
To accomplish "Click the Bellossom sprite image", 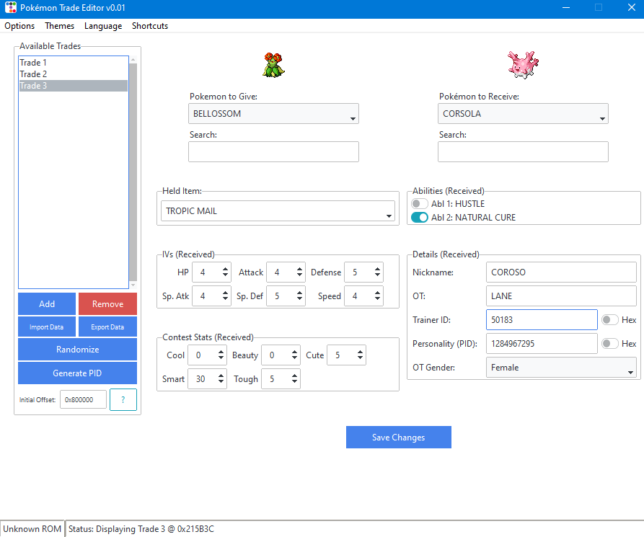I will [x=273, y=65].
